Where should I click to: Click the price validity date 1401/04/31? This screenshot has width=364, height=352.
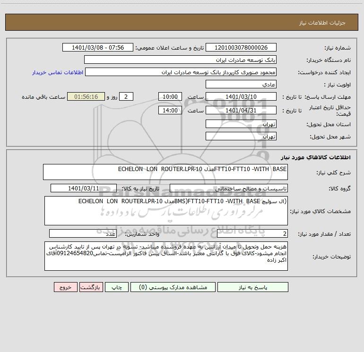point(241,110)
